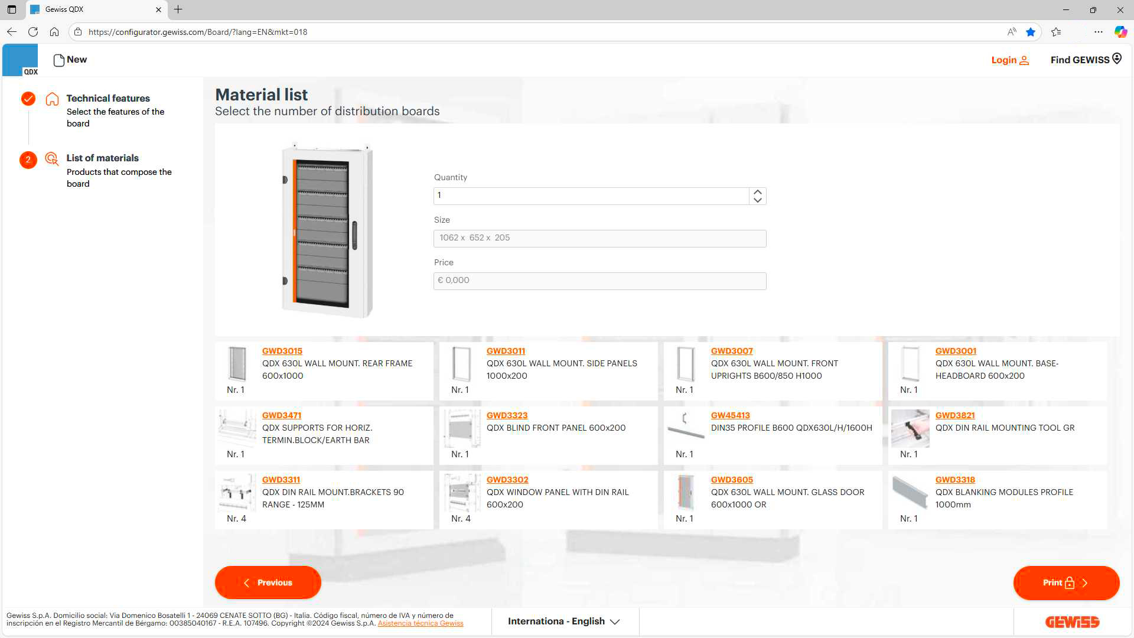The image size is (1134, 638).
Task: Click the QDX logo in the top-left corner
Action: (21, 59)
